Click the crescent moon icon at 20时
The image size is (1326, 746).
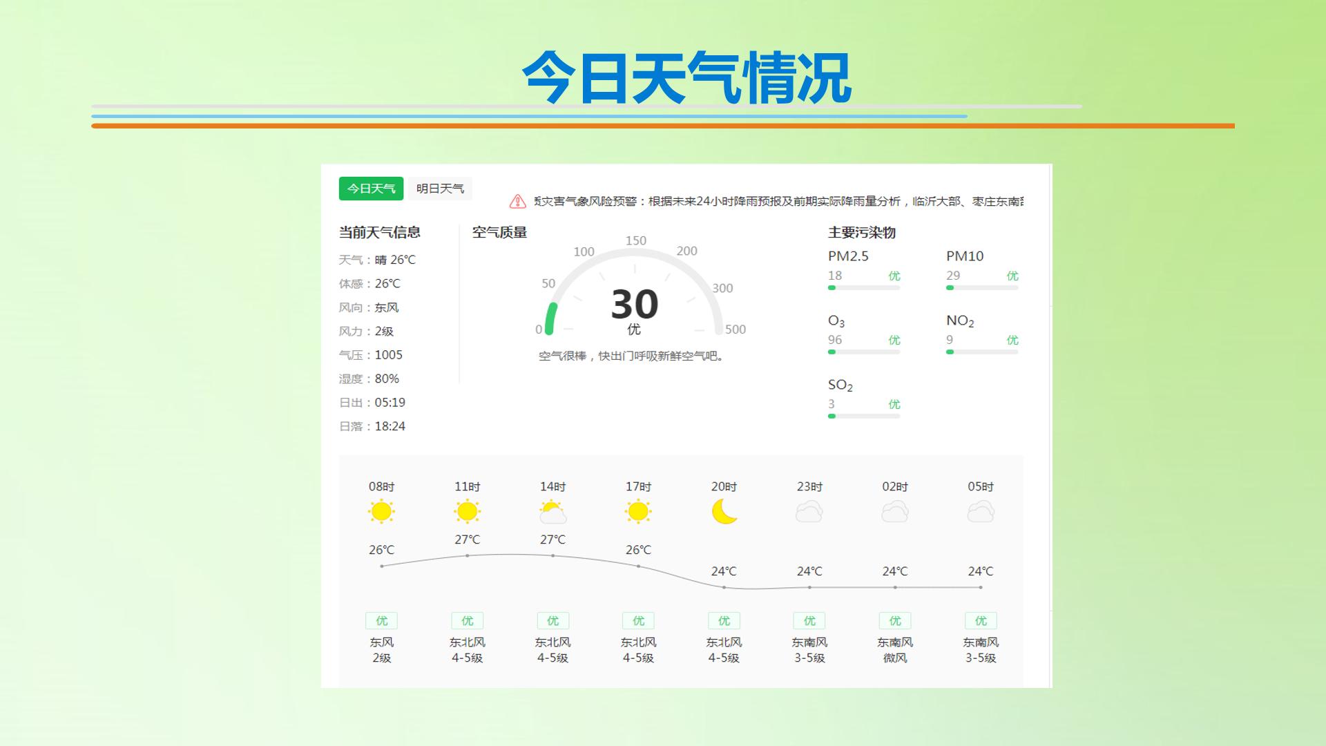point(724,512)
